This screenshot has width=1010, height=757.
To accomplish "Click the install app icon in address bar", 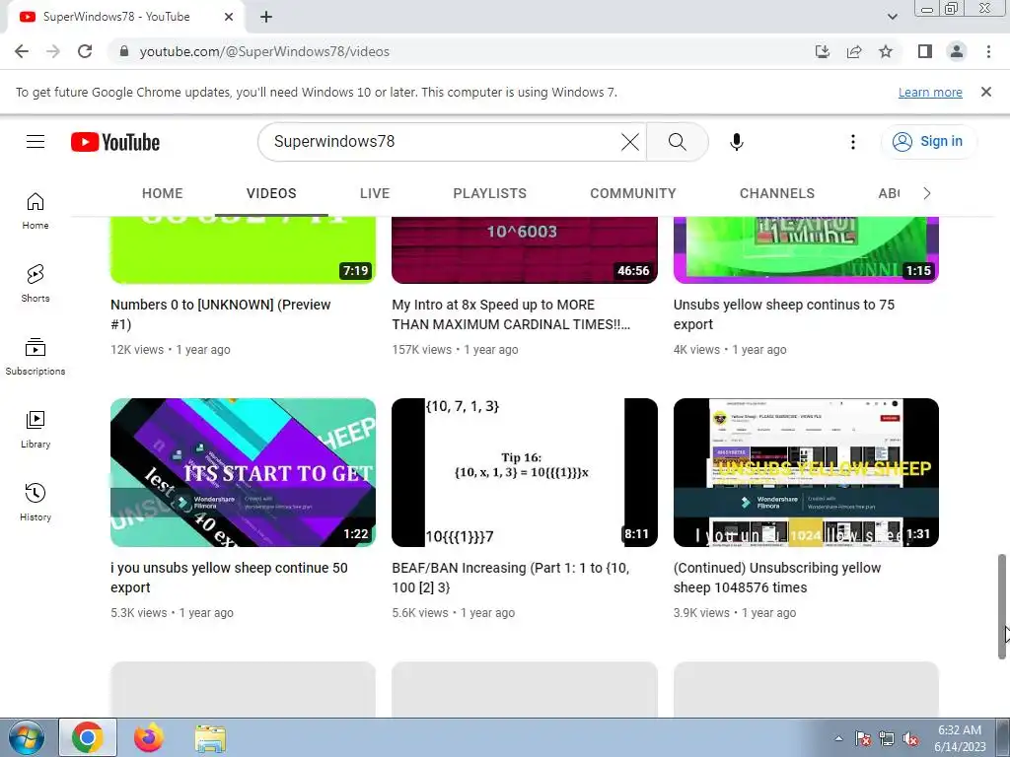I will point(822,51).
